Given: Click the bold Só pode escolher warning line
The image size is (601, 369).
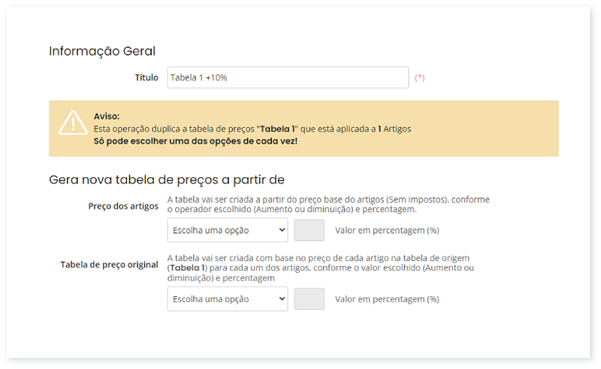Looking at the screenshot, I should click(x=195, y=141).
